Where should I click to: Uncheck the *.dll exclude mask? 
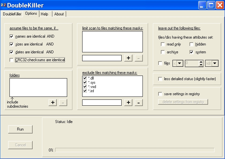(85, 78)
